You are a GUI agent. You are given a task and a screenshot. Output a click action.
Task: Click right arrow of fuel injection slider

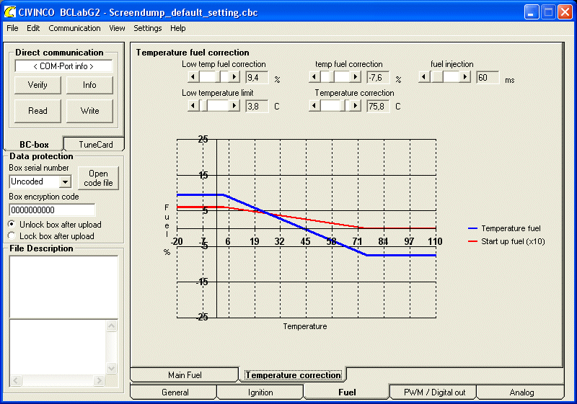tap(465, 77)
